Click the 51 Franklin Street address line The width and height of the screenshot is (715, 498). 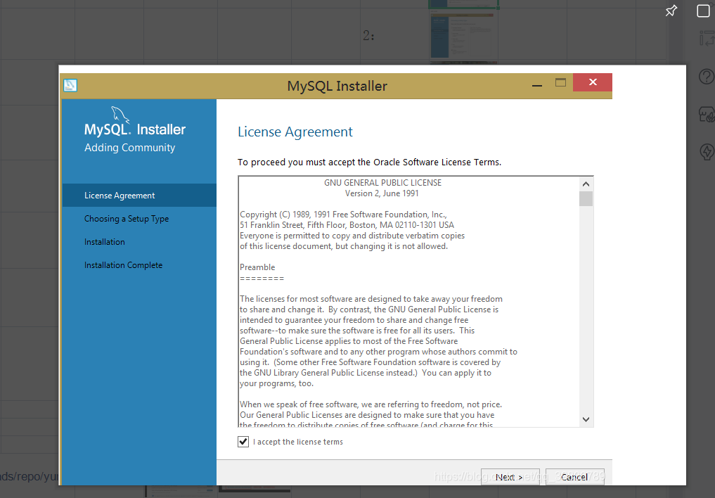(x=347, y=225)
